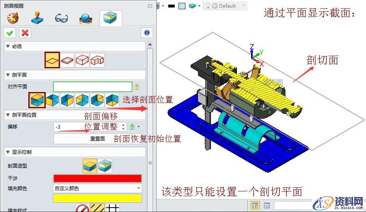Select the parallel-planes section type
Screen dimensions: 366x212
pyautogui.click(x=67, y=60)
